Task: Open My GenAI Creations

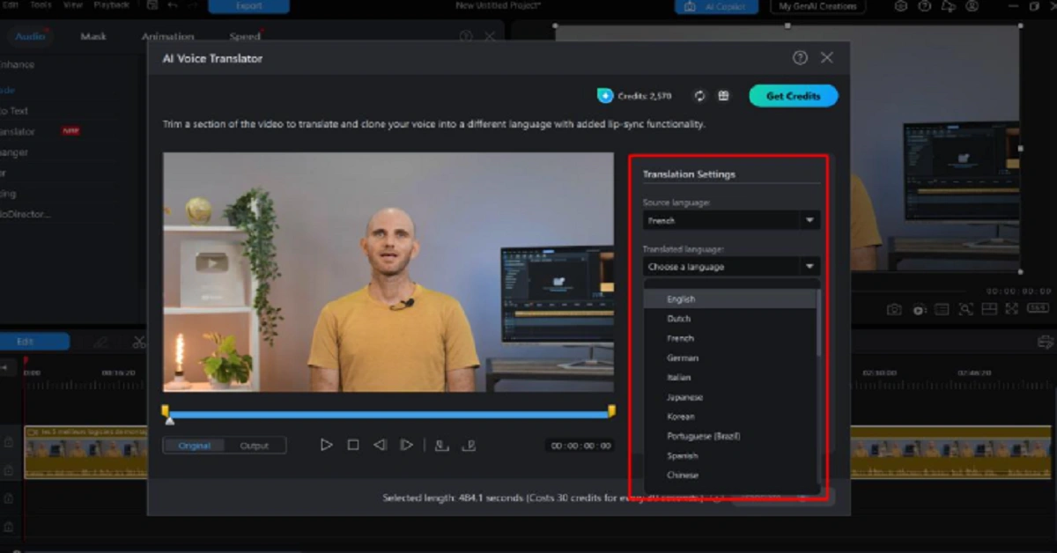Action: (817, 7)
